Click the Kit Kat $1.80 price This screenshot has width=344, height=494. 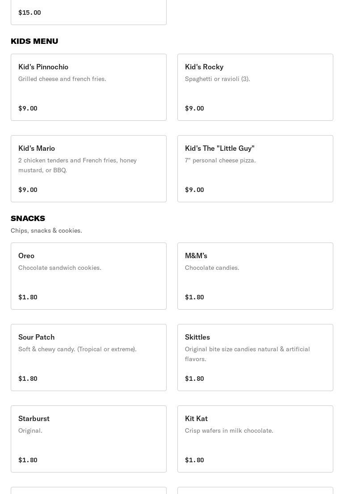pos(194,460)
